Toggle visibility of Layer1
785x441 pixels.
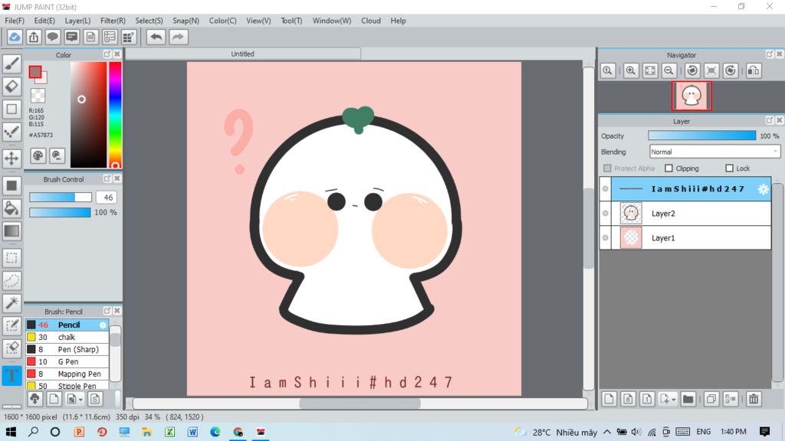[606, 238]
